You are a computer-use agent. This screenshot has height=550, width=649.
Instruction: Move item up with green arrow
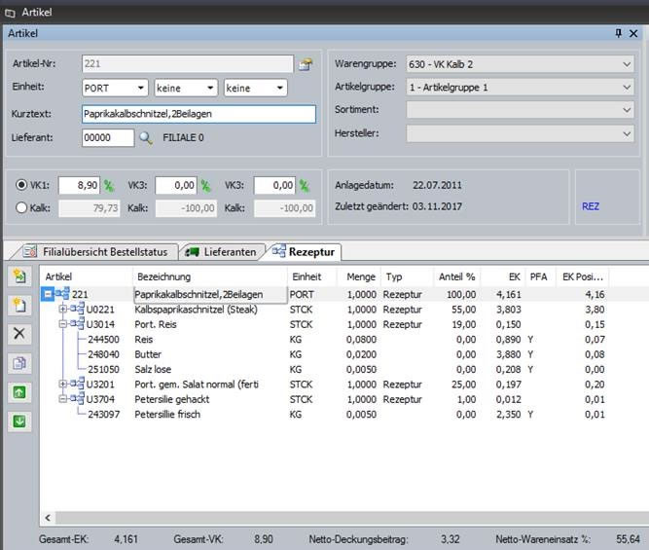(x=18, y=392)
